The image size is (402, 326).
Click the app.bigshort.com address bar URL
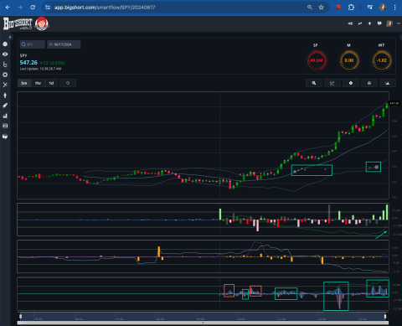(x=105, y=8)
